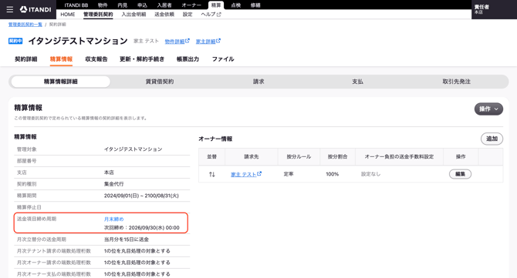The height and width of the screenshot is (278, 517).
Task: Click 本店 value in 支店 row
Action: click(x=109, y=172)
